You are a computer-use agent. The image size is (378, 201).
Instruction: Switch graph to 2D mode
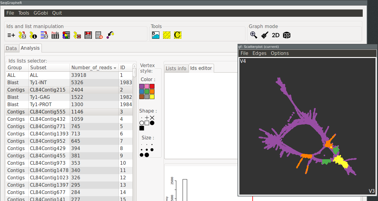point(275,35)
